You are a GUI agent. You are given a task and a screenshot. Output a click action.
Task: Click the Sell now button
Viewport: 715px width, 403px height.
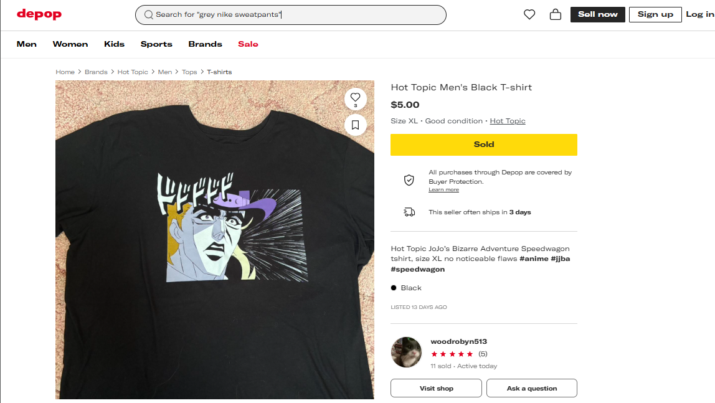click(597, 14)
